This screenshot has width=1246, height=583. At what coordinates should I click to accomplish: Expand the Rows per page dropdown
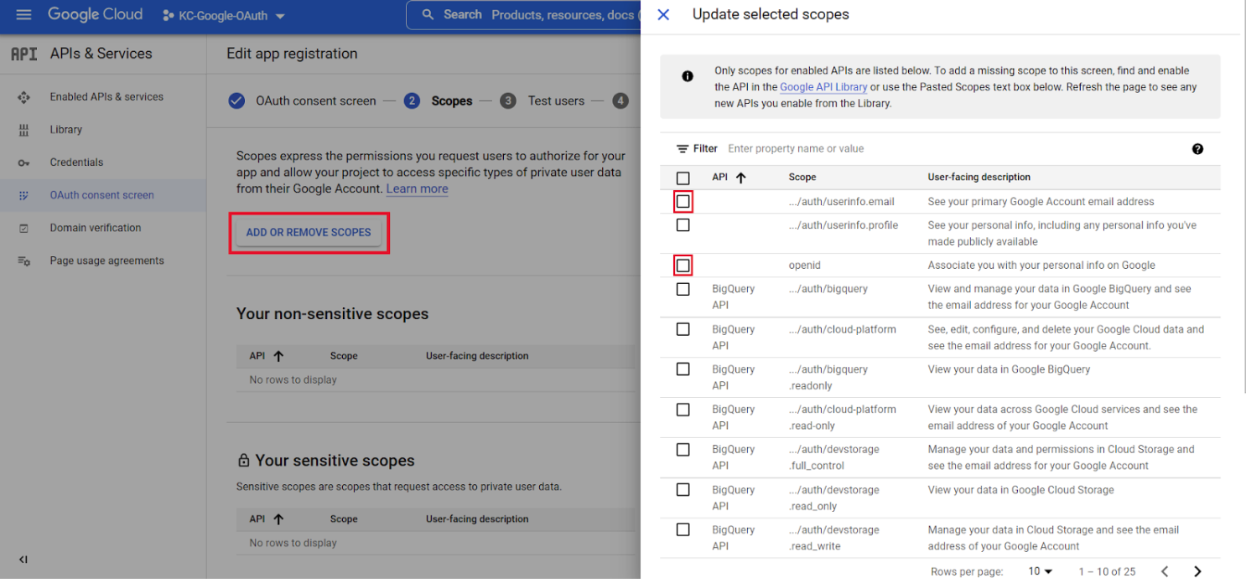1040,571
